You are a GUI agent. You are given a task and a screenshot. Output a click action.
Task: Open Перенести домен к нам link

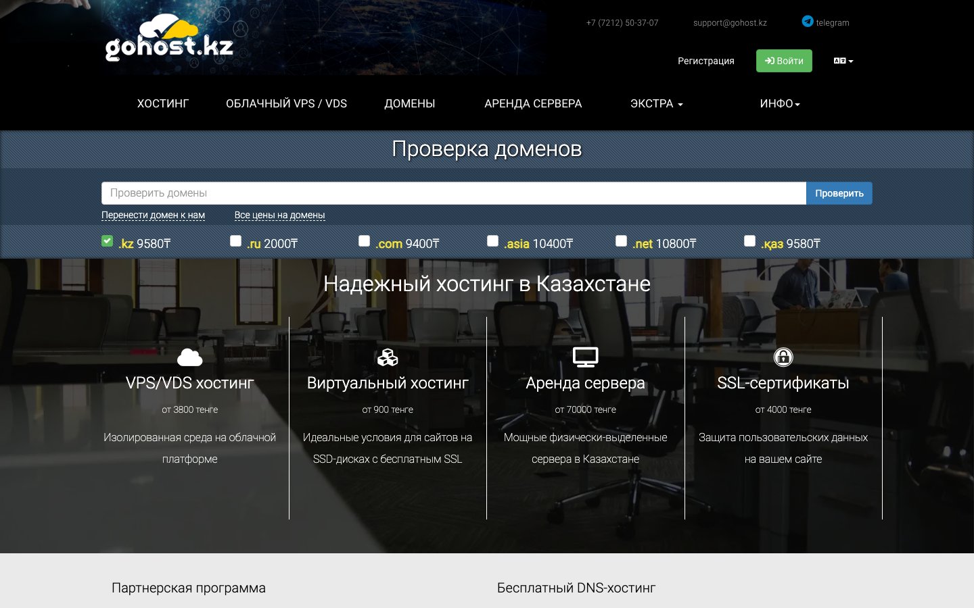153,215
